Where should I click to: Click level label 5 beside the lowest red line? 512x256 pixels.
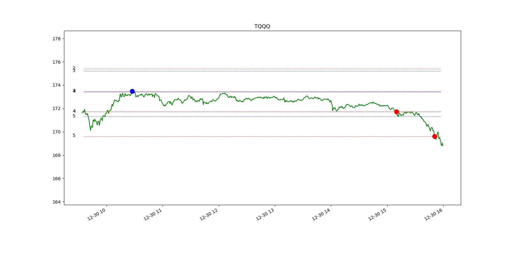pyautogui.click(x=74, y=136)
